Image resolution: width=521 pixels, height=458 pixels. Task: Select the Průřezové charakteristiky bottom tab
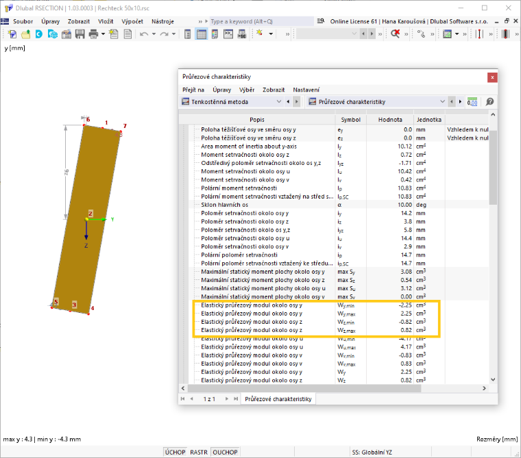278,399
